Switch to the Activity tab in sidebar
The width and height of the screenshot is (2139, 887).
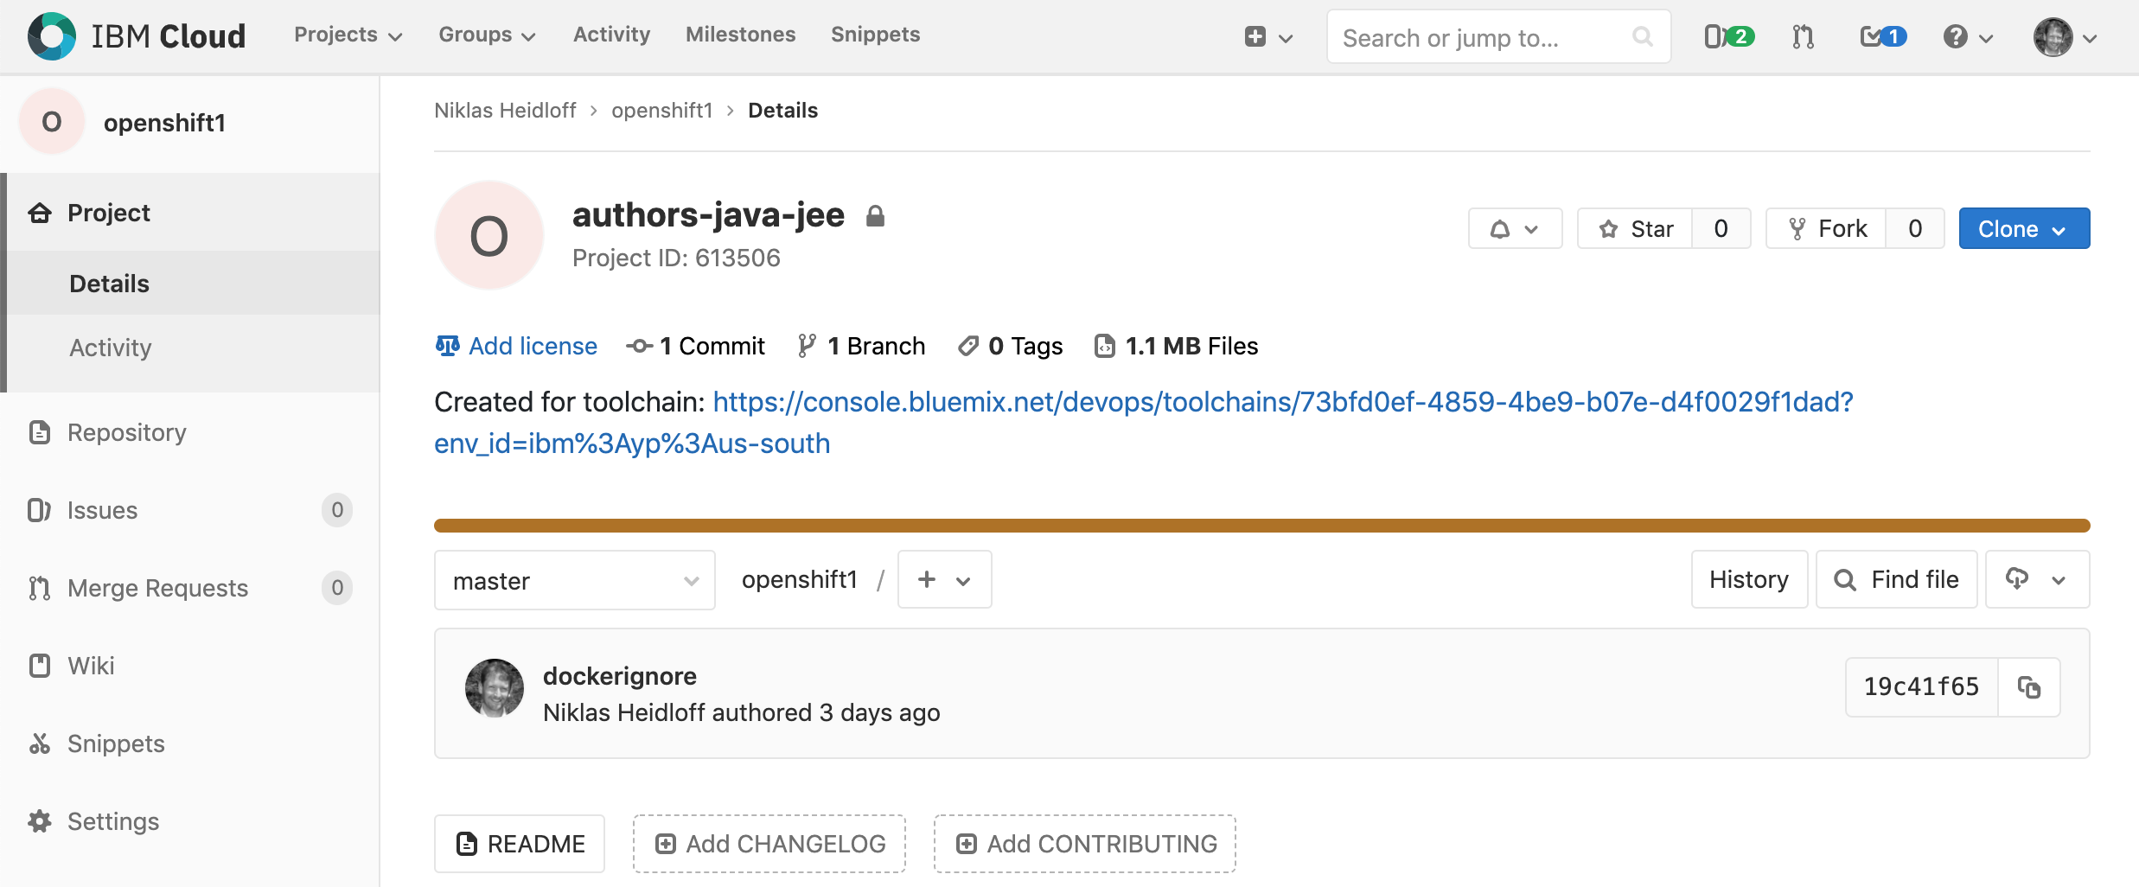coord(110,348)
